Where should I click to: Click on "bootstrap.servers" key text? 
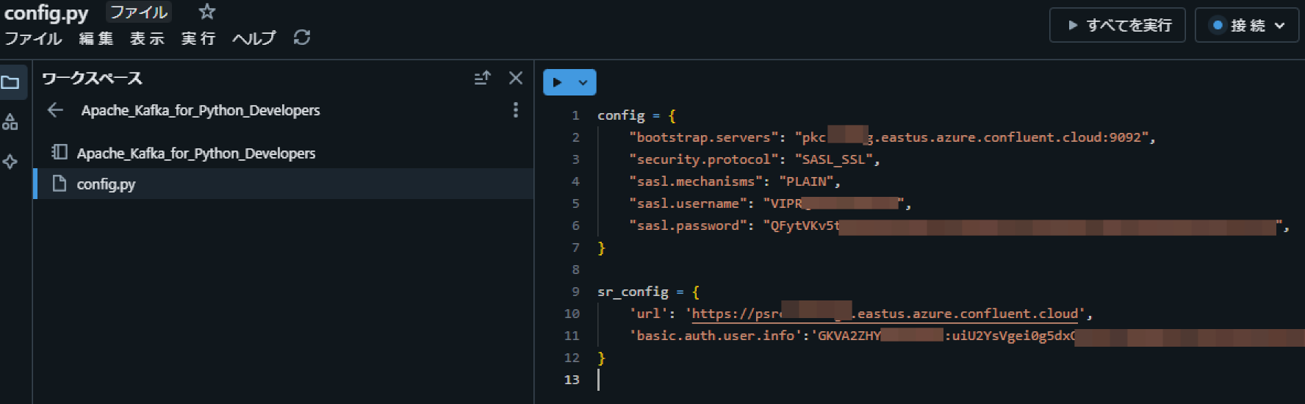(x=703, y=137)
